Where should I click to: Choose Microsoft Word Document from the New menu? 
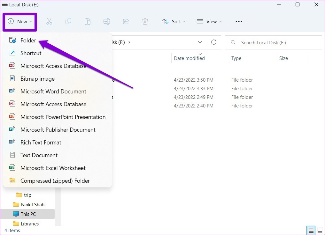pyautogui.click(x=53, y=92)
